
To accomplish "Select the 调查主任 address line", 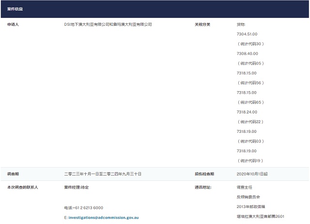I will (x=244, y=187).
